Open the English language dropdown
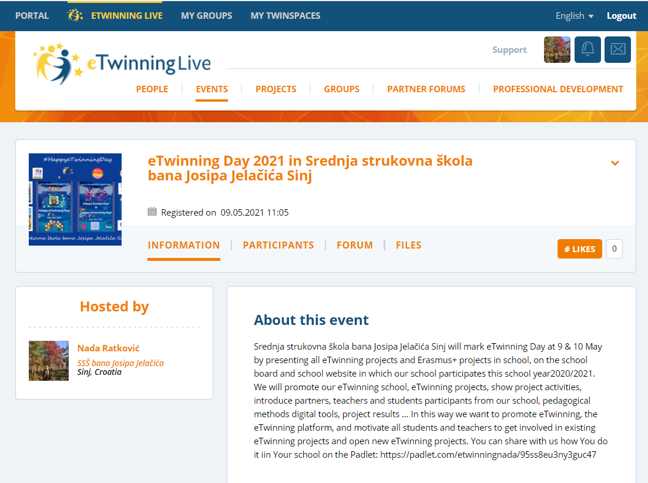The height and width of the screenshot is (483, 648). (574, 16)
